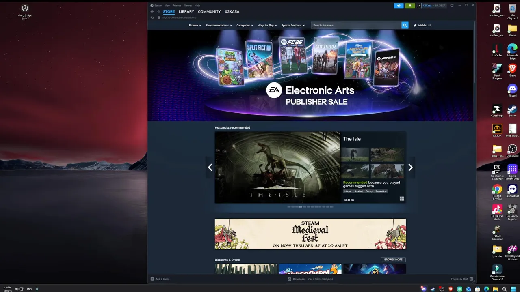Show next featured game with right arrow
This screenshot has width=520, height=292.
point(410,167)
